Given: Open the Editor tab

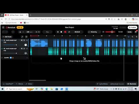Looking at the screenshot, I should [29, 84].
